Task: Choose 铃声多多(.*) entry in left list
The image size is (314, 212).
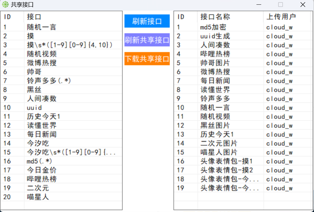Action: (49, 81)
